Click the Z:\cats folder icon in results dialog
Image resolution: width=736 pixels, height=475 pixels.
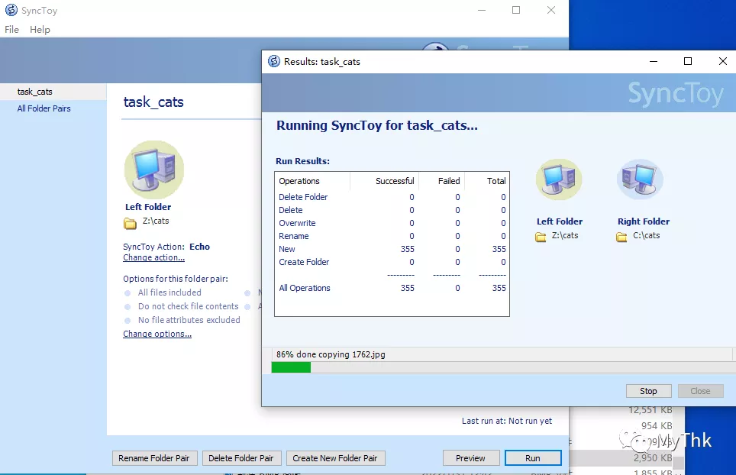pos(541,237)
